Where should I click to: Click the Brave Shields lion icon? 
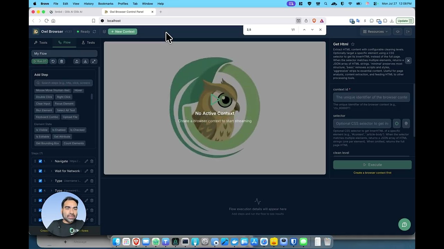click(314, 21)
